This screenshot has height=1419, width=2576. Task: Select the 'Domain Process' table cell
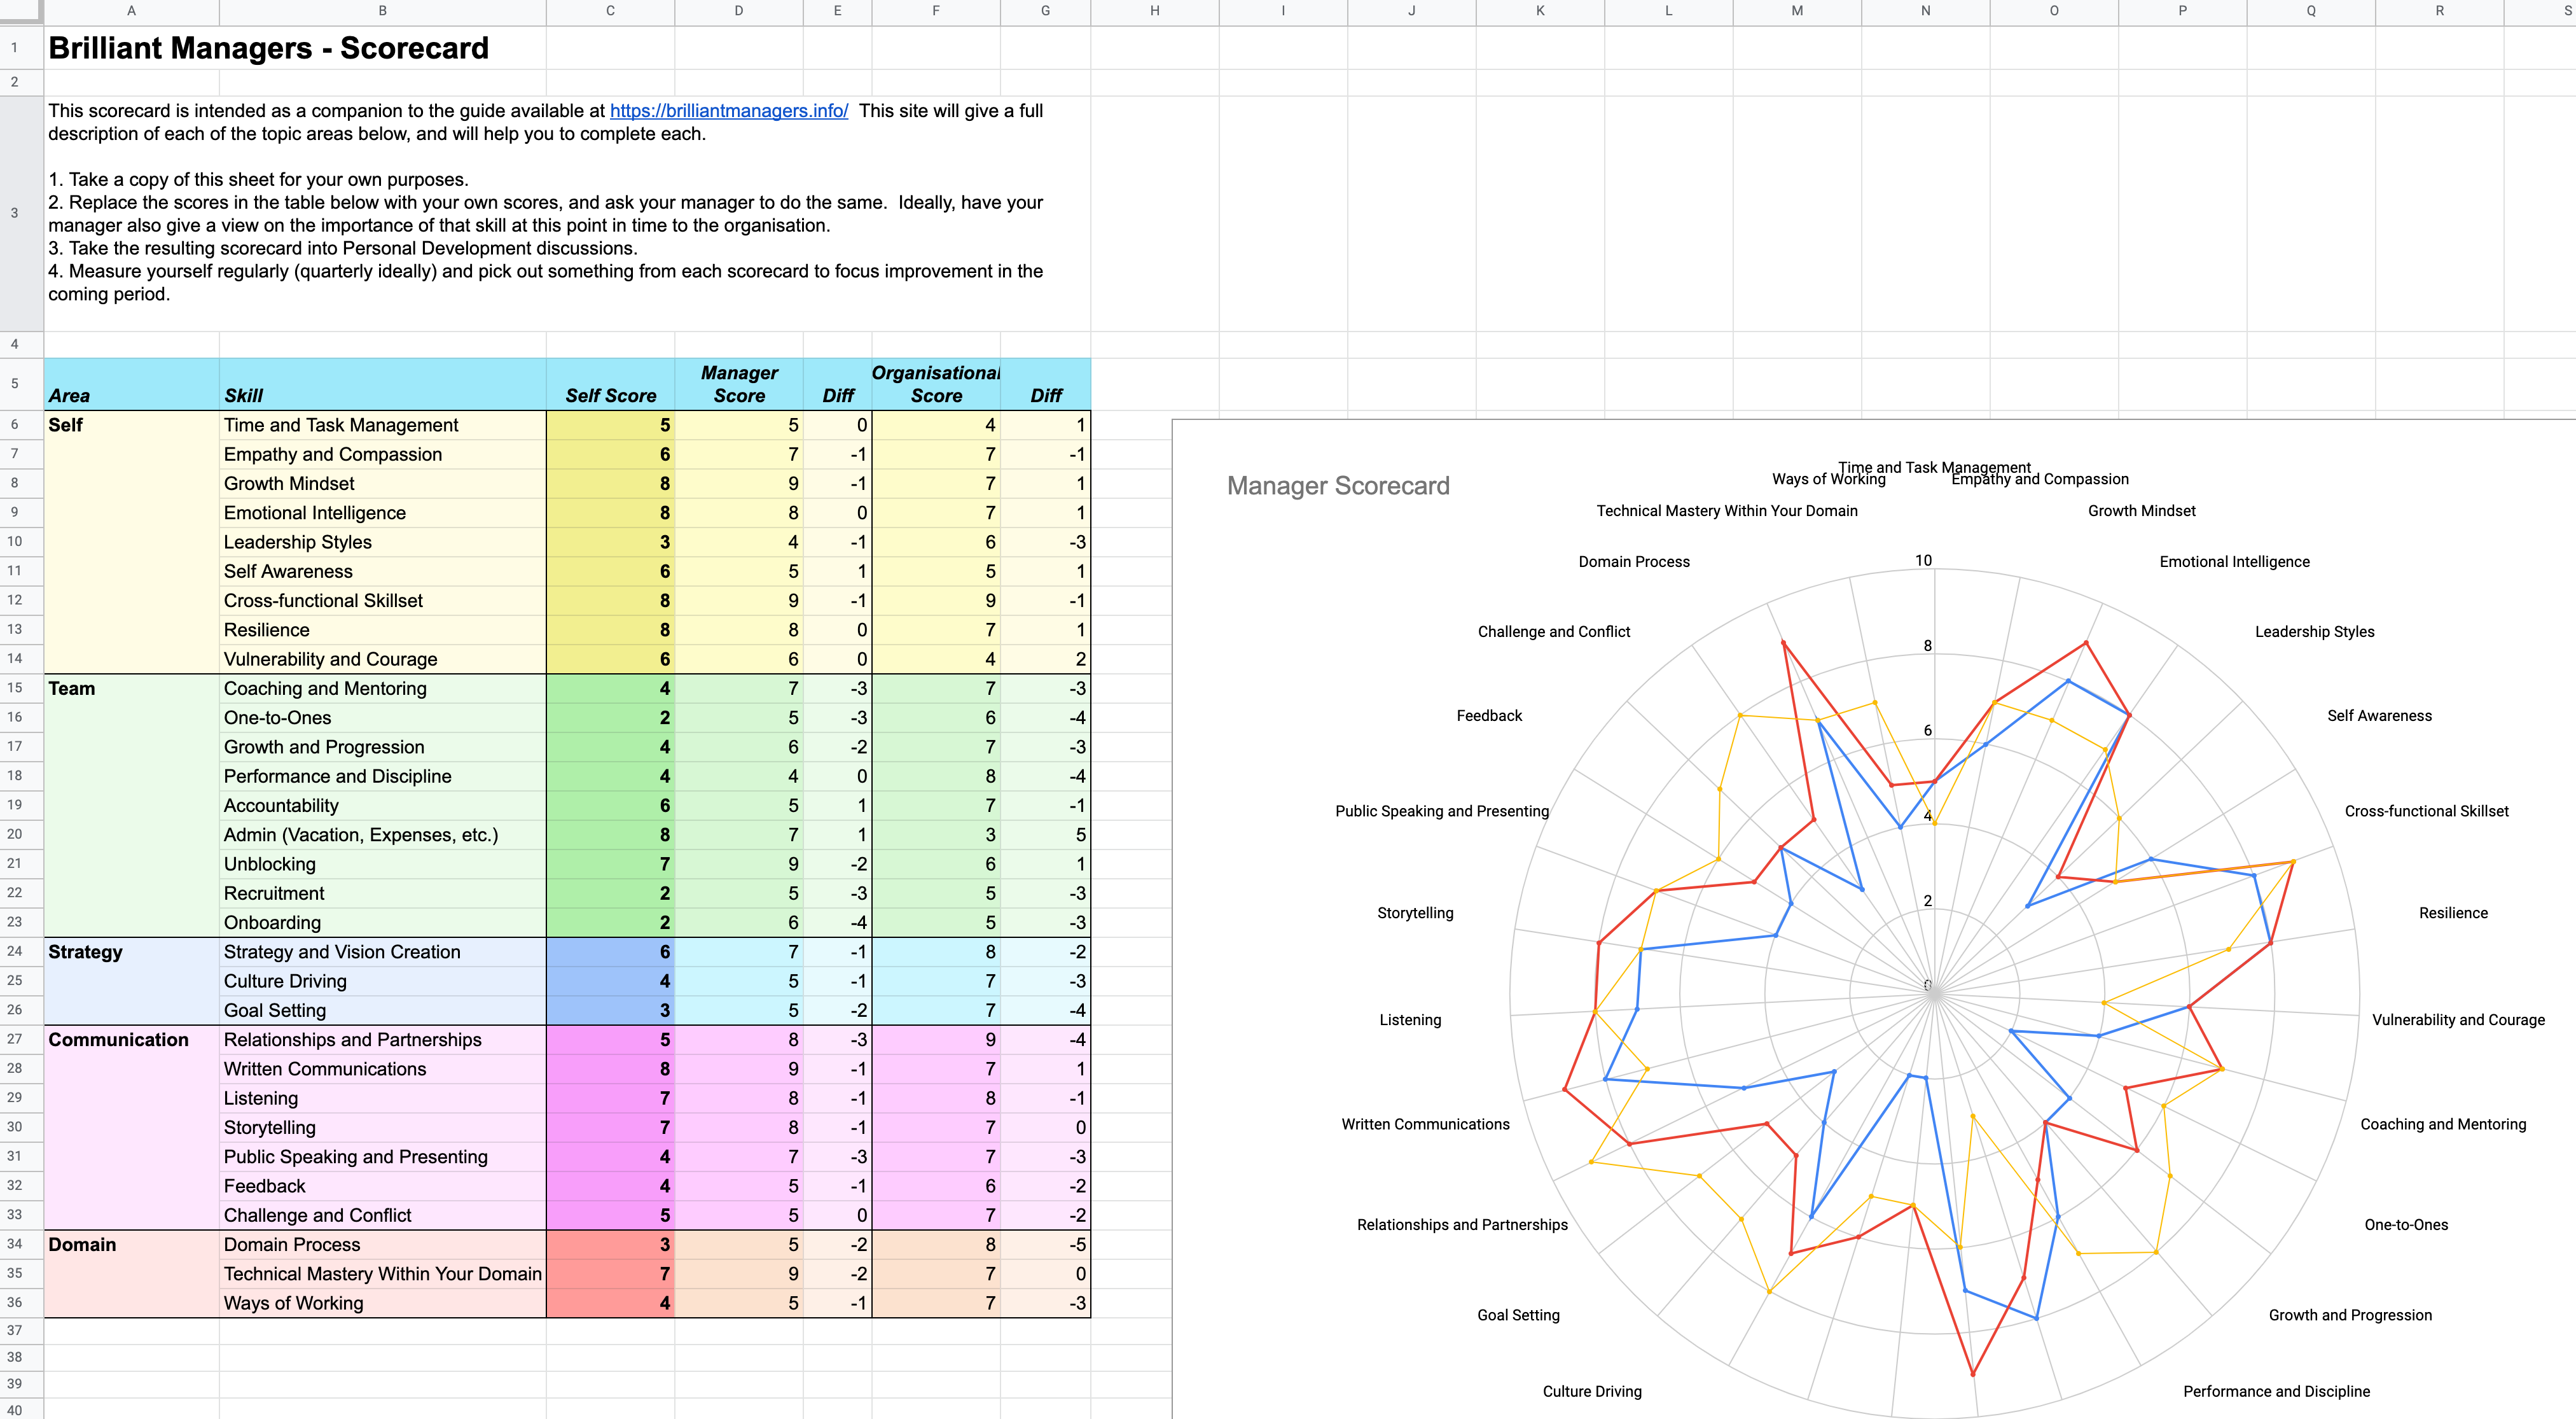[382, 1245]
